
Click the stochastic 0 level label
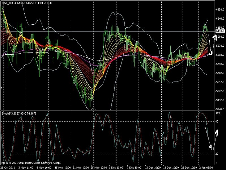pos(216,163)
